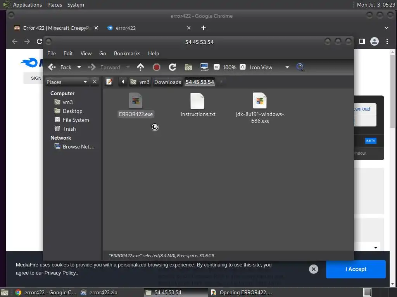Open the Edit menu
Screen dimensions: 397x297
68,53
